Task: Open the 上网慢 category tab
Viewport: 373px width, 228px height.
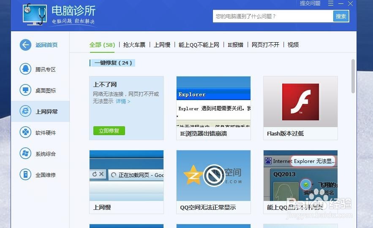Action: click(162, 45)
